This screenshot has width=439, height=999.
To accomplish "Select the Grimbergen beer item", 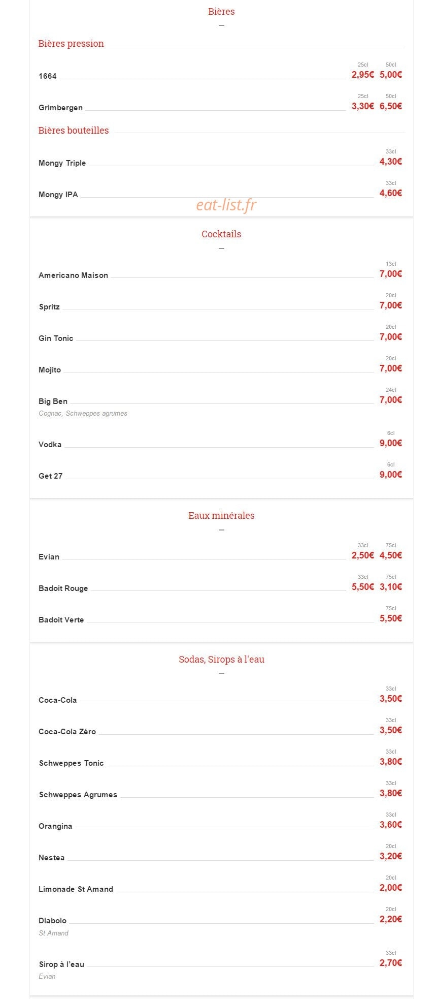I will coord(60,108).
